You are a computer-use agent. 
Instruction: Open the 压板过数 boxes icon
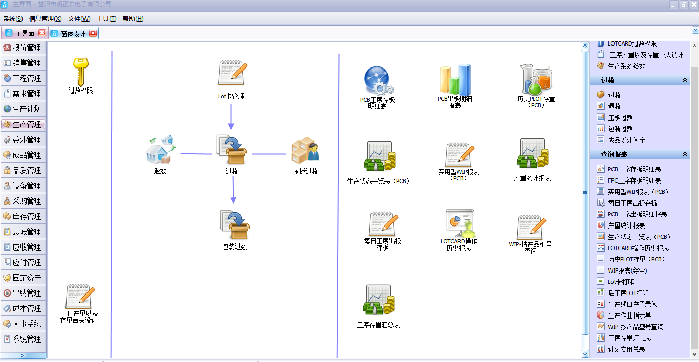pyautogui.click(x=305, y=150)
